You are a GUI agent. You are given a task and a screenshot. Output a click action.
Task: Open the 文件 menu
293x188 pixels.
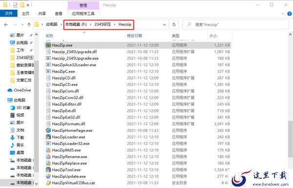pyautogui.click(x=9, y=14)
